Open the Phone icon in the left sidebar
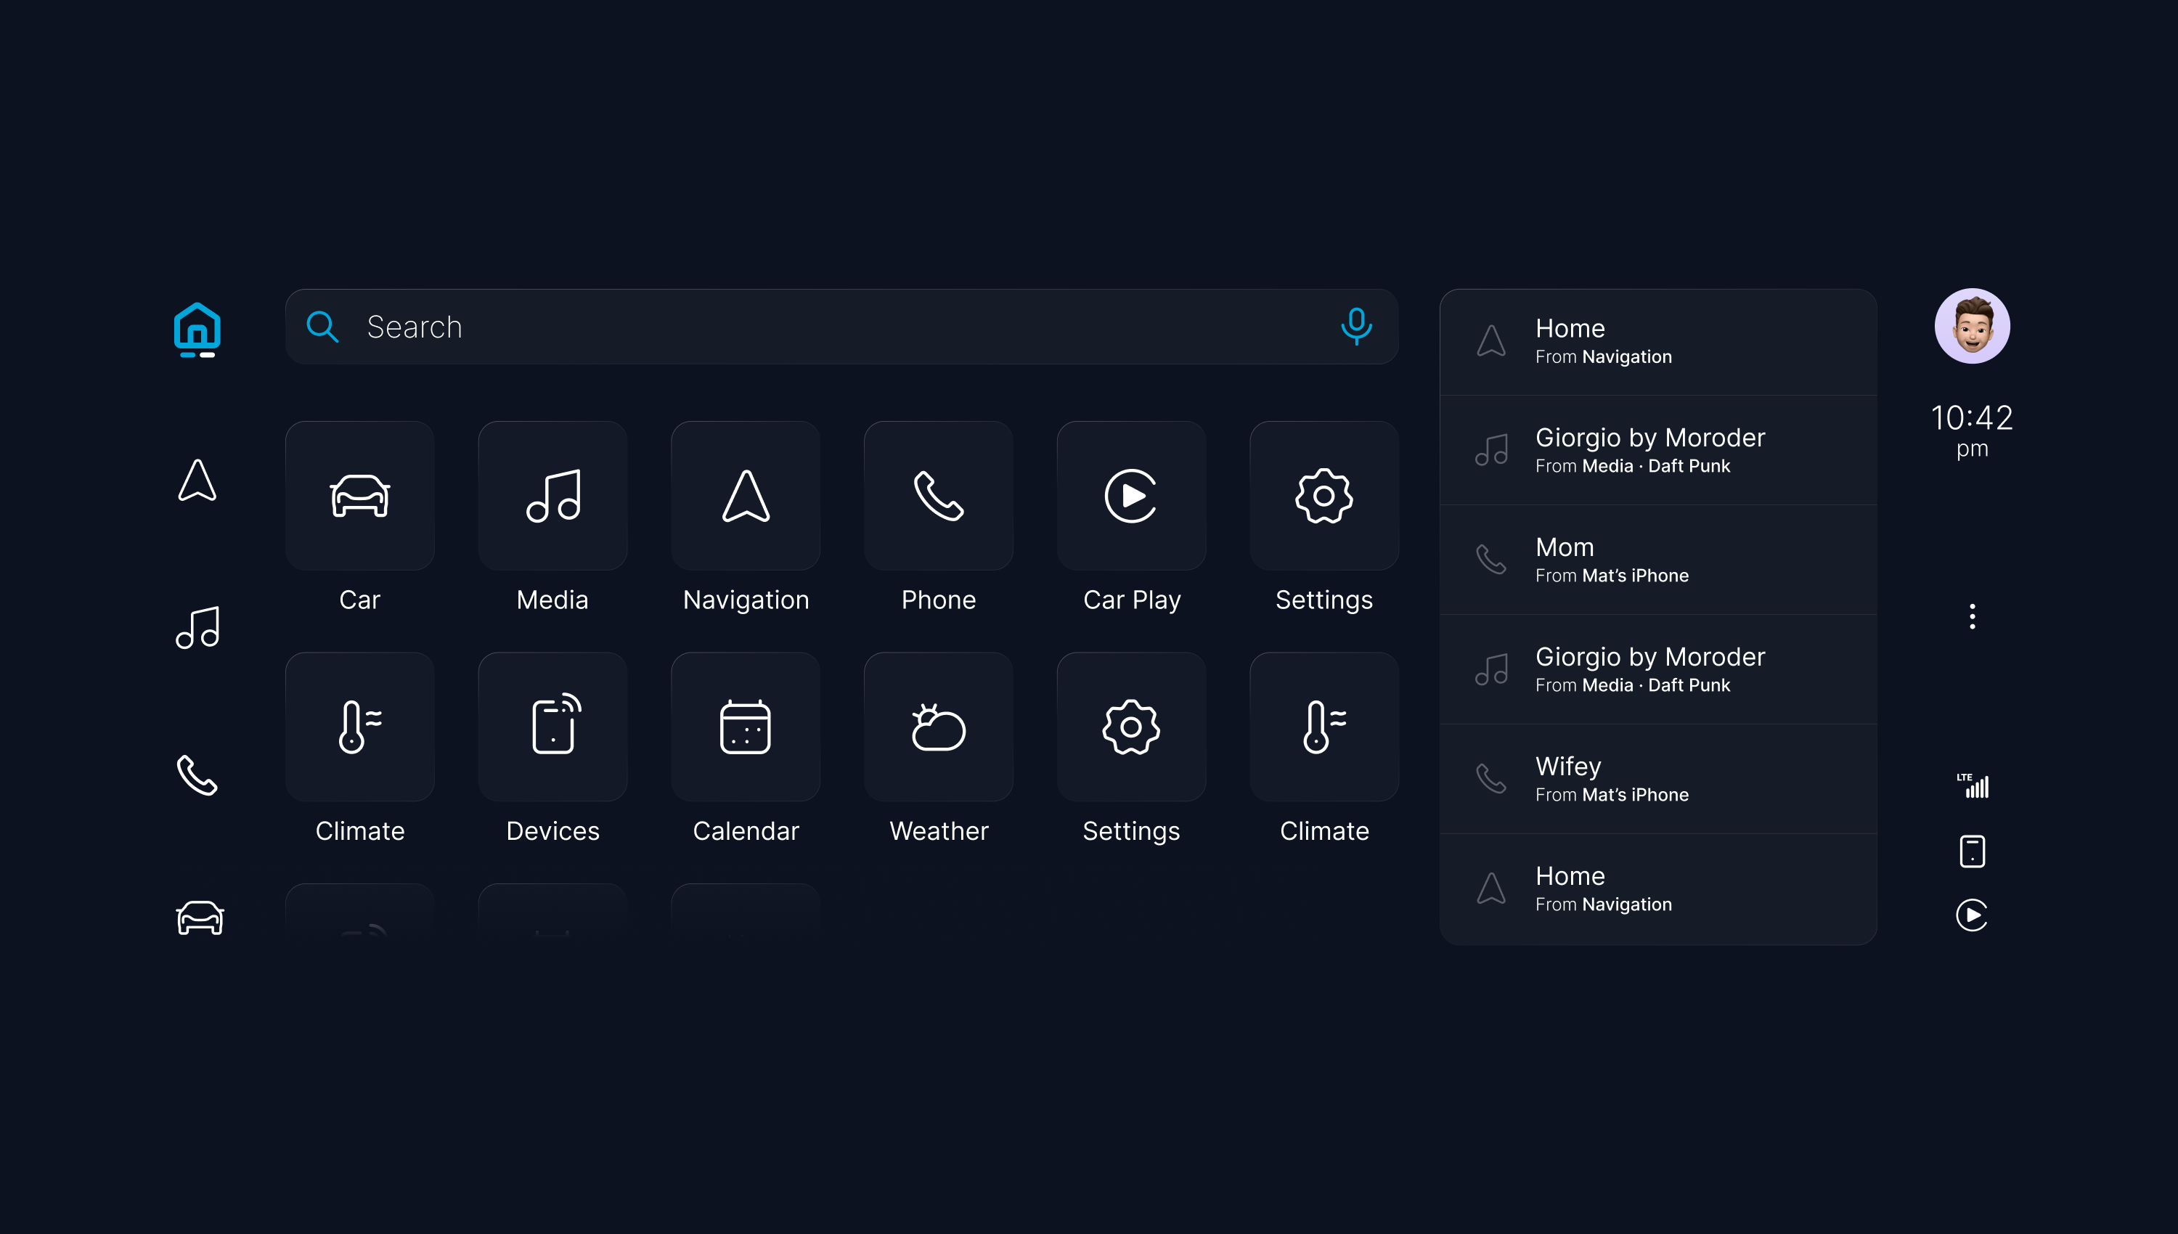 [197, 774]
